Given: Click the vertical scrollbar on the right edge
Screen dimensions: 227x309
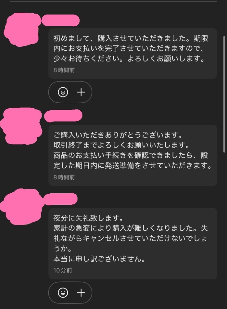Looking at the screenshot, I should [x=224, y=94].
